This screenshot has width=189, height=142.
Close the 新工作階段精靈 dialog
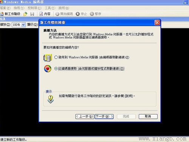click(x=157, y=23)
